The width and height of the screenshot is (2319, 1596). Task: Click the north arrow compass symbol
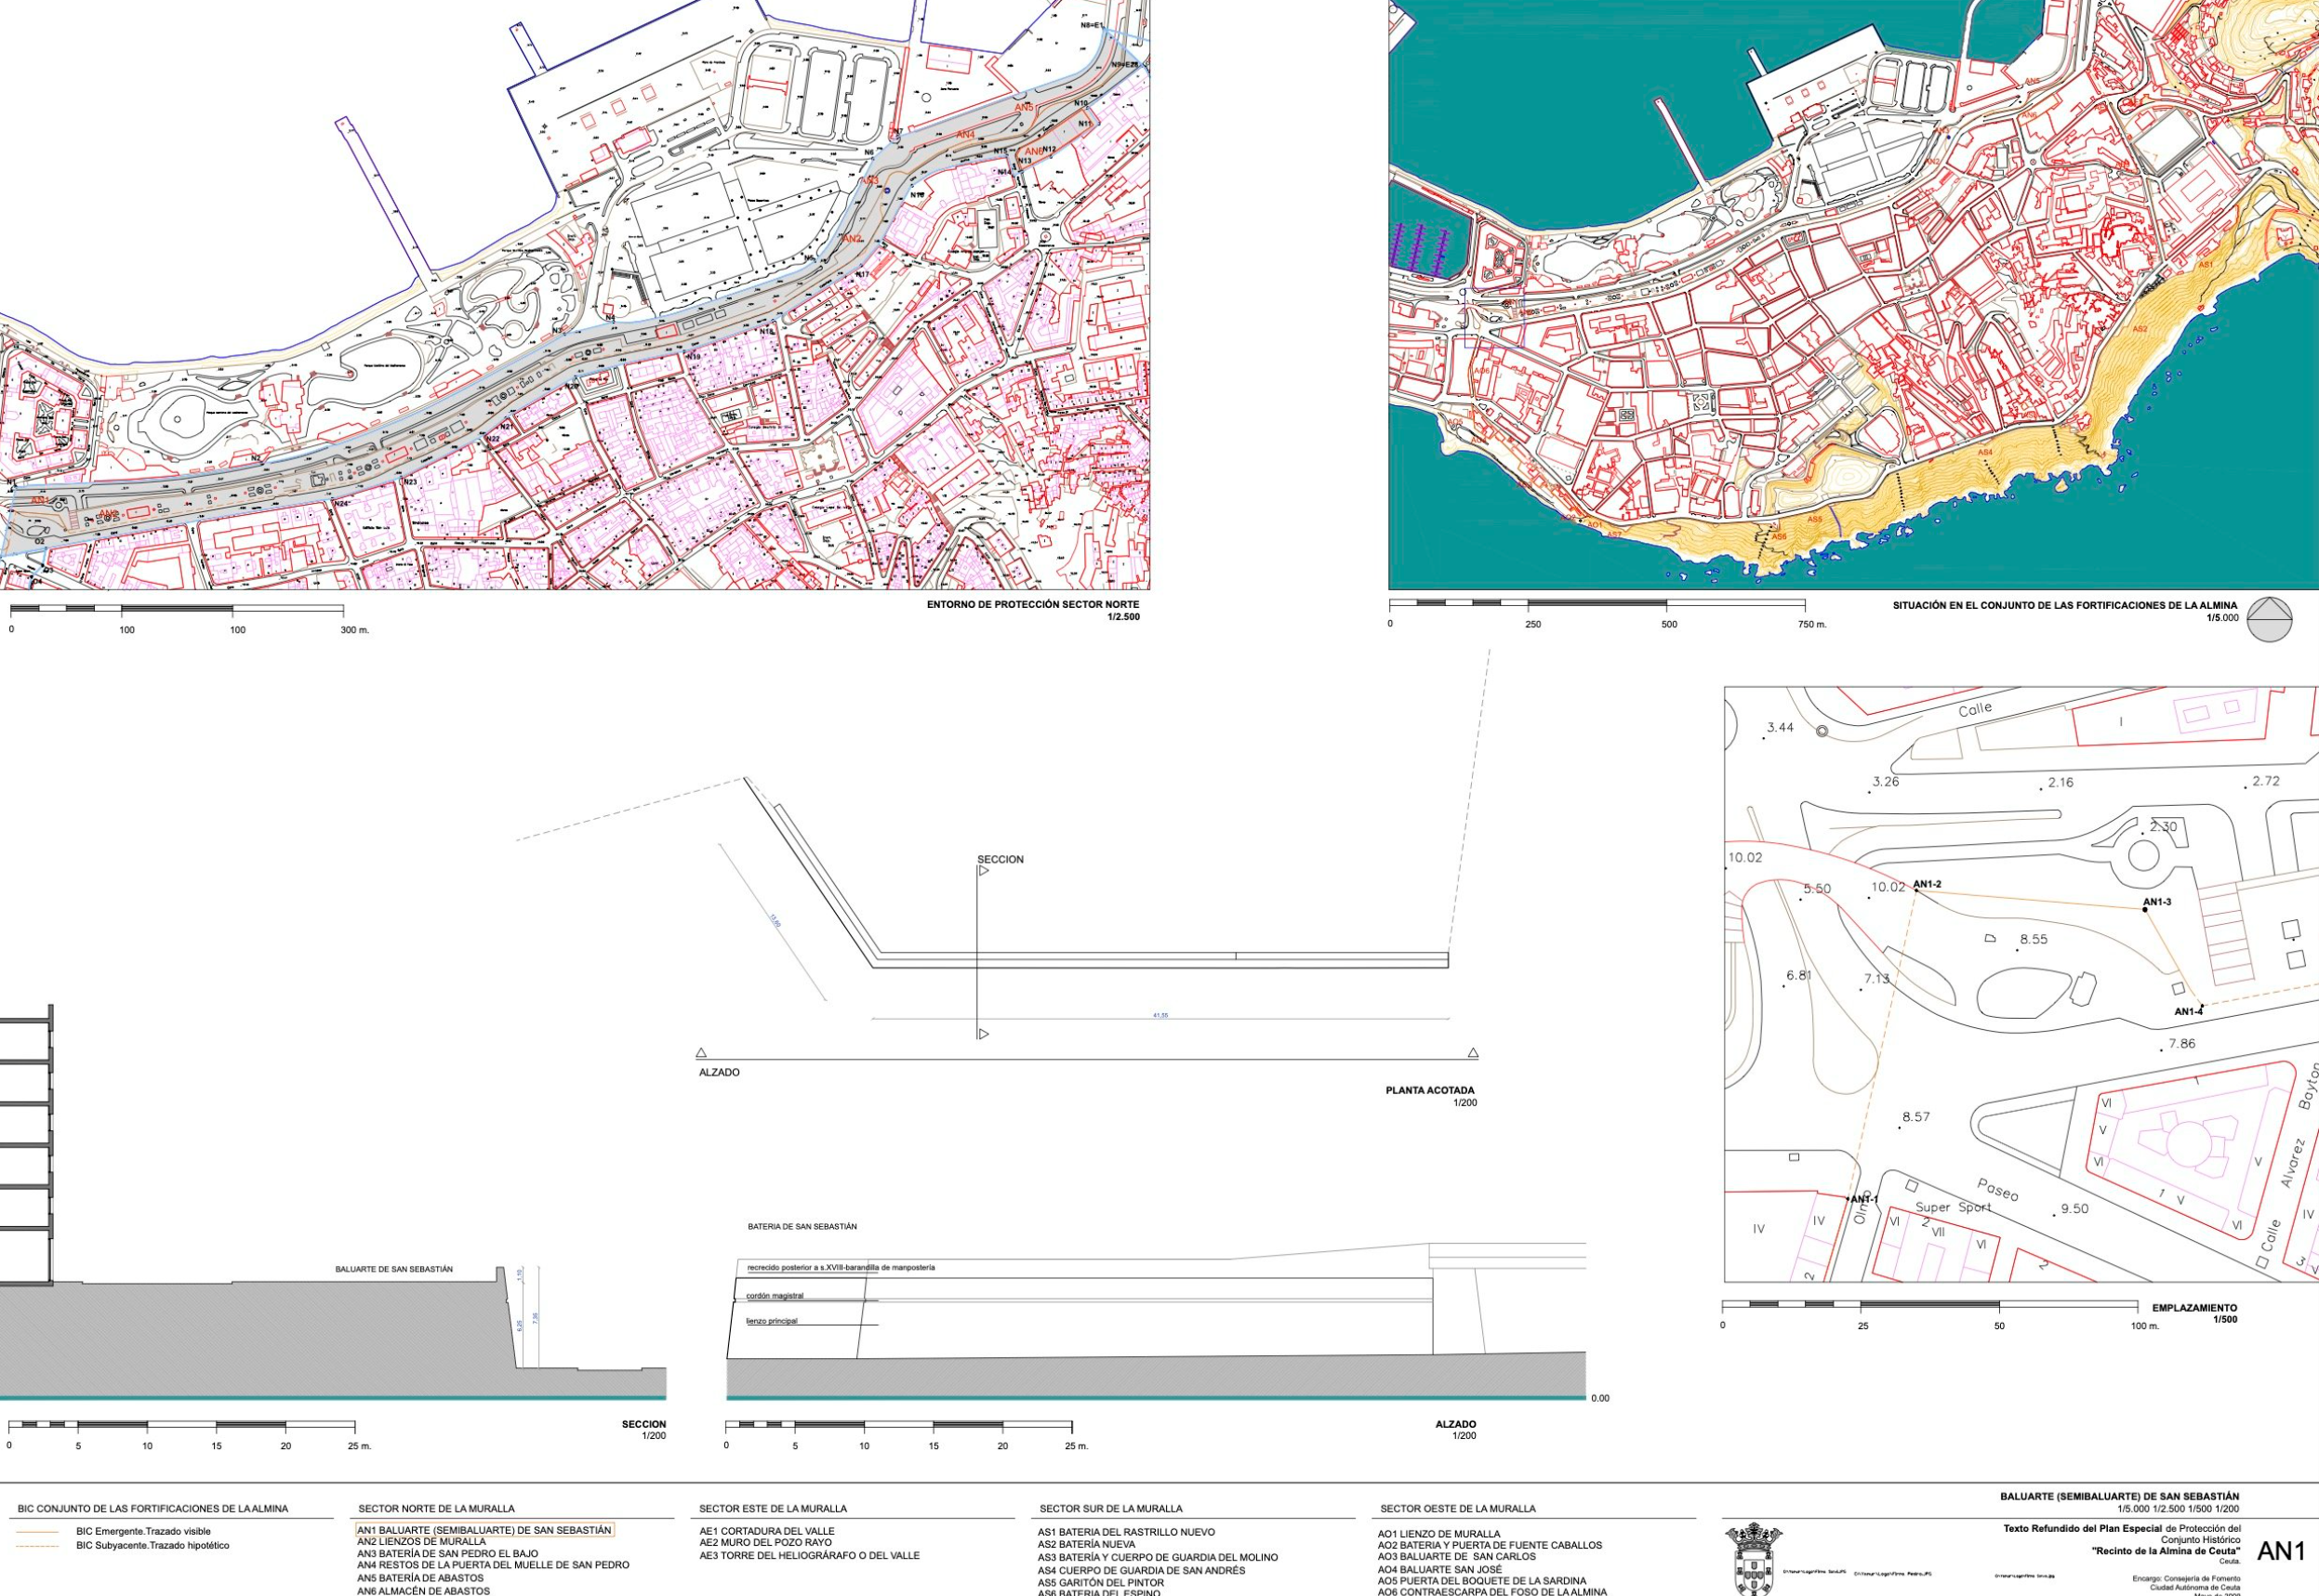(2268, 619)
